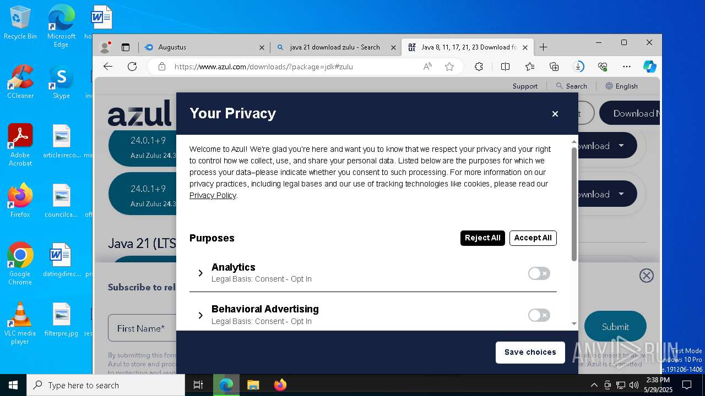Open the Recycle Bin desktop icon
This screenshot has width=705, height=396.
click(20, 23)
